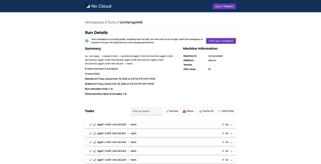The width and height of the screenshot is (321, 164).
Task: Expand the app0-lib0-childlib3 task chevron
Action: point(232,151)
